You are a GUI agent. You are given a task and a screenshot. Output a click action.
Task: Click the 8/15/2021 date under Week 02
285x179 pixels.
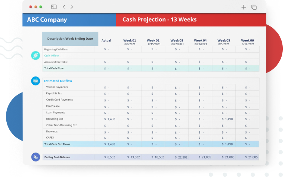[154, 44]
